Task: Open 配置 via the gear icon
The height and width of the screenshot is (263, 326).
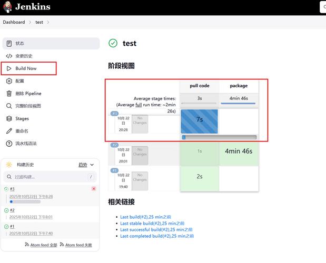Action: [9, 81]
